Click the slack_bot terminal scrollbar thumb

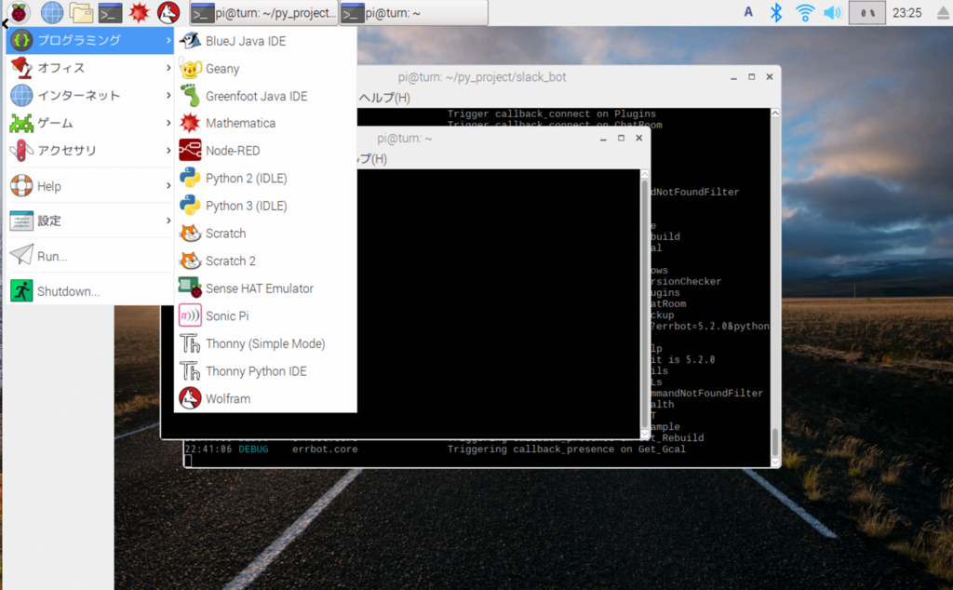[775, 442]
